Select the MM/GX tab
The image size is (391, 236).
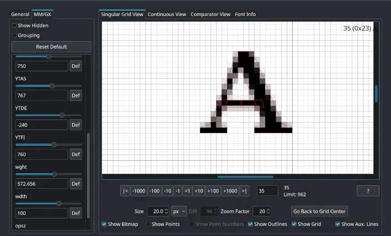pyautogui.click(x=42, y=14)
